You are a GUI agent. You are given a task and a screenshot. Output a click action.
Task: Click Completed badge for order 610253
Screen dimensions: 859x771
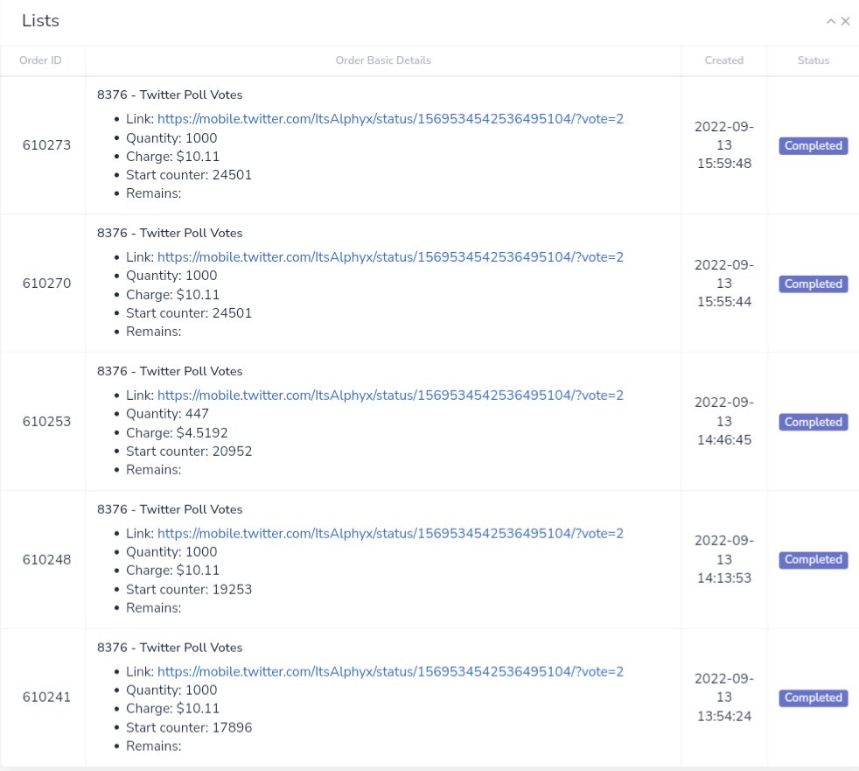tap(813, 422)
